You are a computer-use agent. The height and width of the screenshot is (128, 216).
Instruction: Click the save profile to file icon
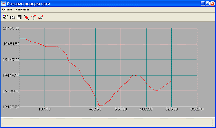point(12,17)
